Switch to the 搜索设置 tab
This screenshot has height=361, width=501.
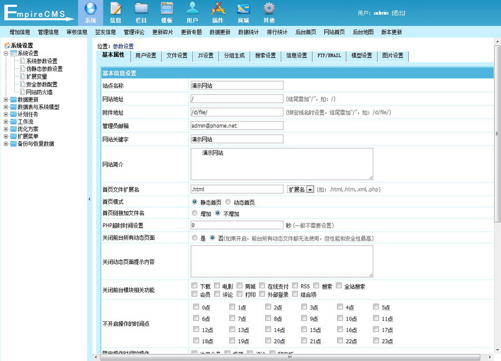[265, 55]
